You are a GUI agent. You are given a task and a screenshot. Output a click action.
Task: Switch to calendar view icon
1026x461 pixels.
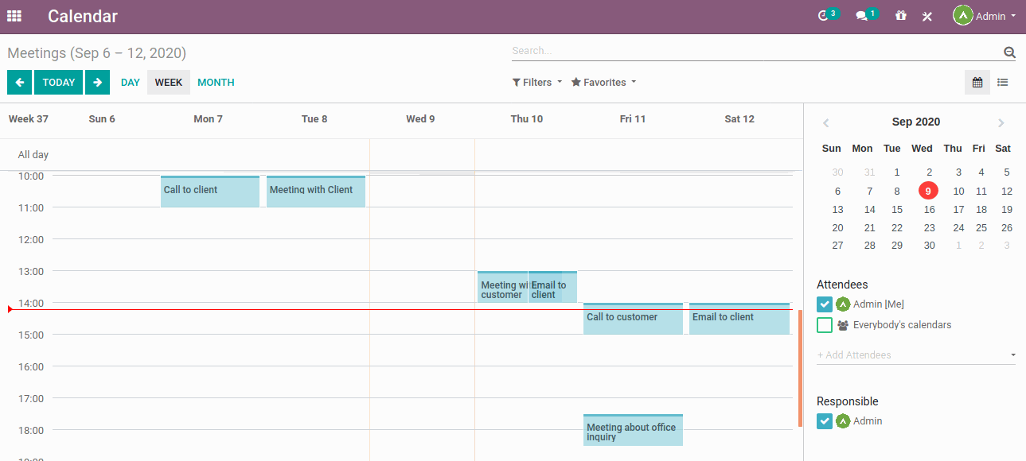977,82
